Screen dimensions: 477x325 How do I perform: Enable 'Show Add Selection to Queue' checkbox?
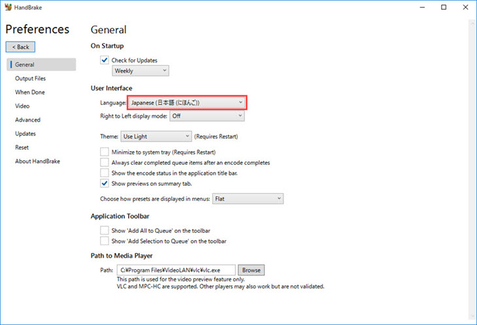point(105,241)
